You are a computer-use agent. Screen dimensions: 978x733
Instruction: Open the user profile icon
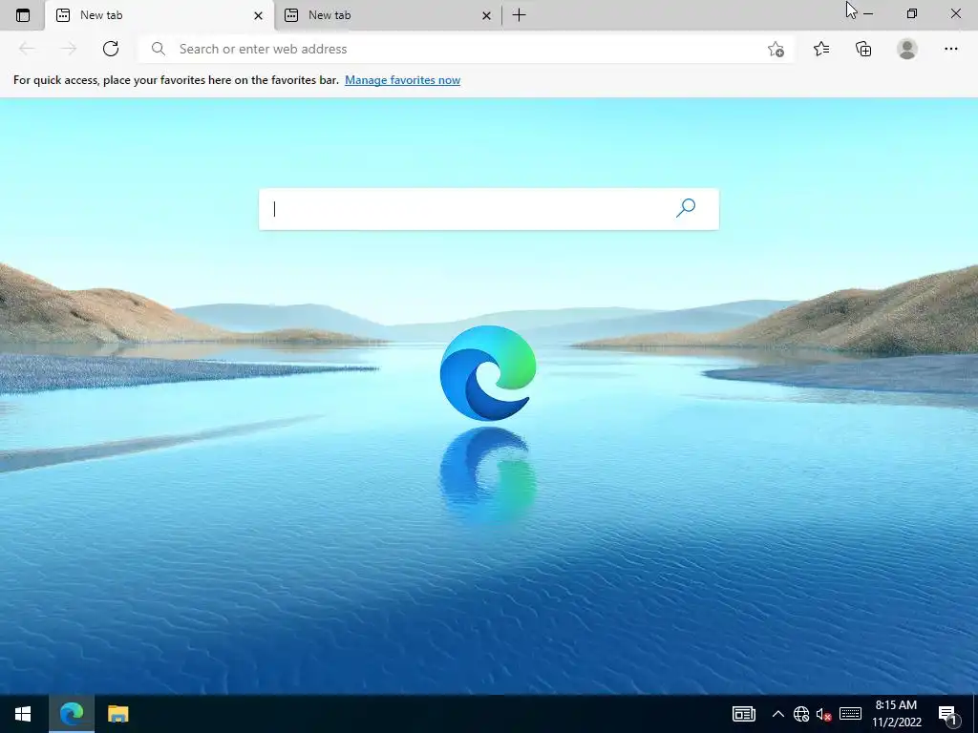tap(907, 49)
